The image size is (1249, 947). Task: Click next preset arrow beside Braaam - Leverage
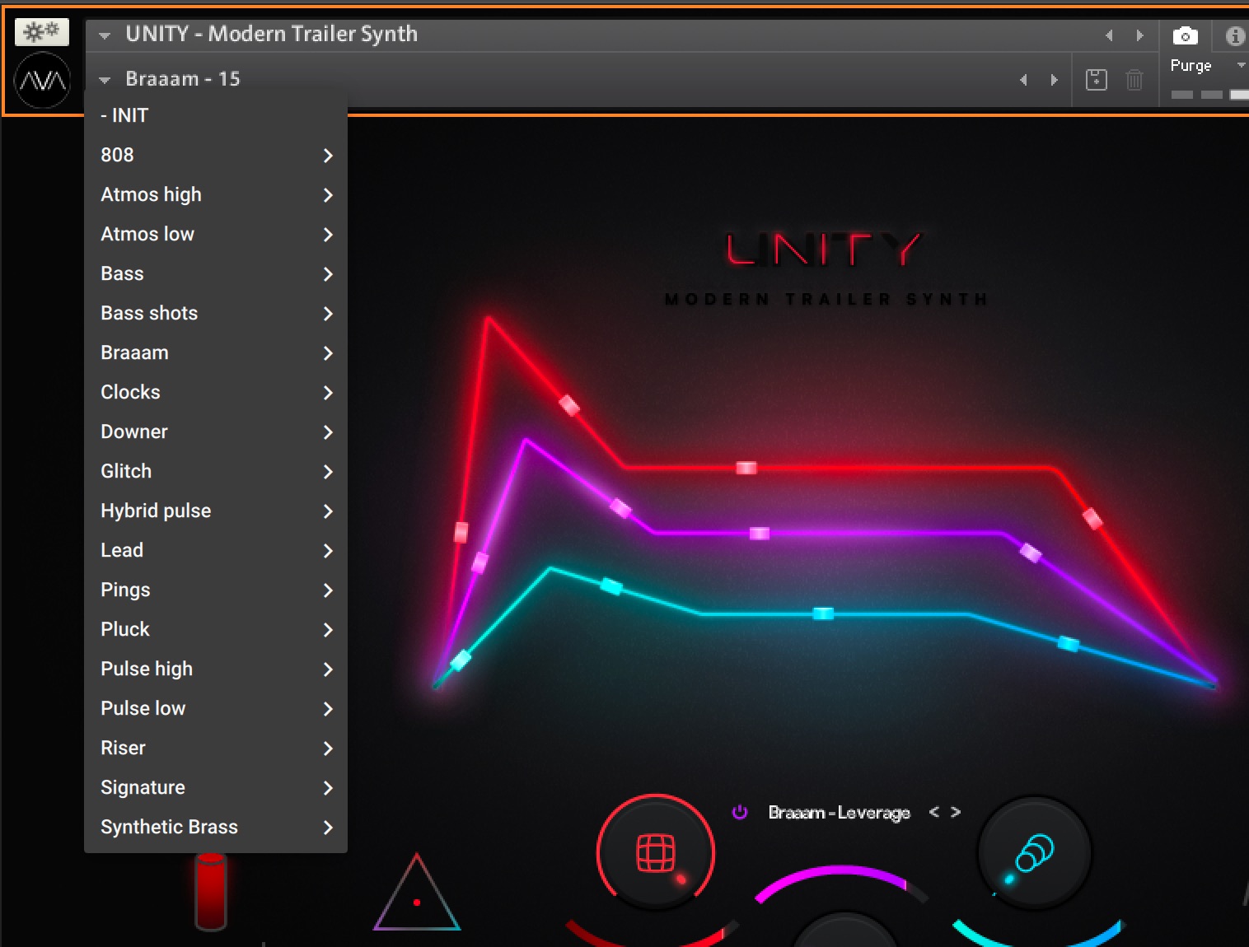tap(957, 812)
